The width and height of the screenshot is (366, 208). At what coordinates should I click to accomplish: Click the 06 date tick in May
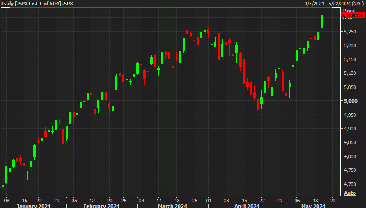tap(297, 201)
